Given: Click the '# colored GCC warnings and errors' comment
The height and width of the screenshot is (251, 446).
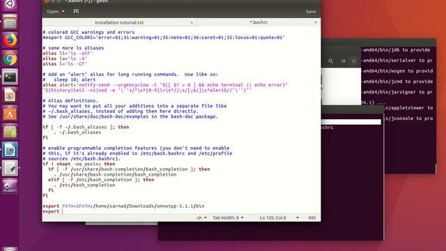Looking at the screenshot, I should coord(89,32).
